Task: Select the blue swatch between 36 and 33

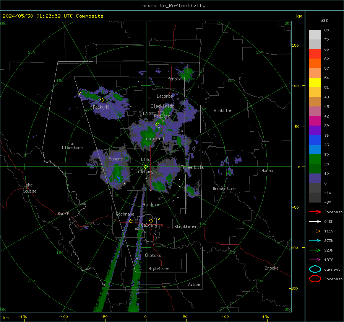Action: [315, 140]
